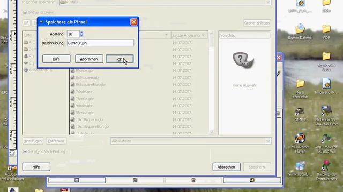Click the Speichere als Pinsel title bar icon
This screenshot has height=192, width=343.
[x=41, y=22]
